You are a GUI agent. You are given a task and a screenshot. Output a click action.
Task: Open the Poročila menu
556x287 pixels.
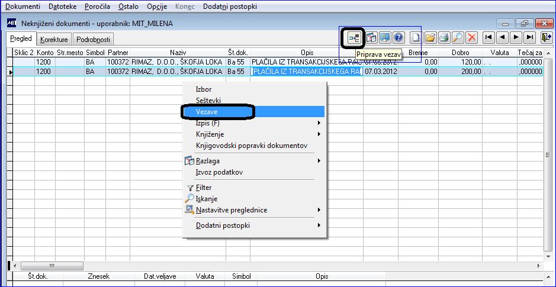click(98, 7)
